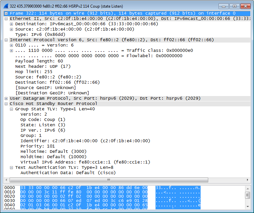Click the Wireshark shark fin title icon

click(6, 6)
